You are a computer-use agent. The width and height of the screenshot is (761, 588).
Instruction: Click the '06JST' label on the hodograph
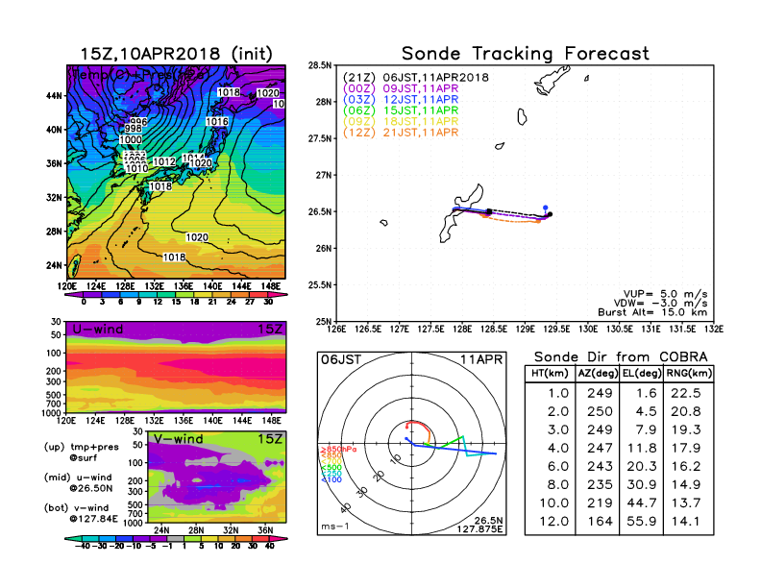[341, 359]
